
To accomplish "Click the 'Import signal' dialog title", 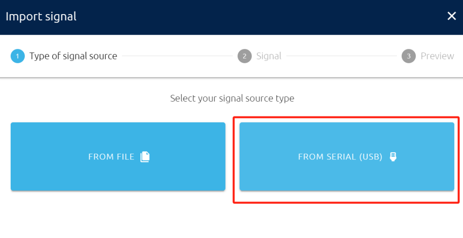I will pyautogui.click(x=41, y=17).
